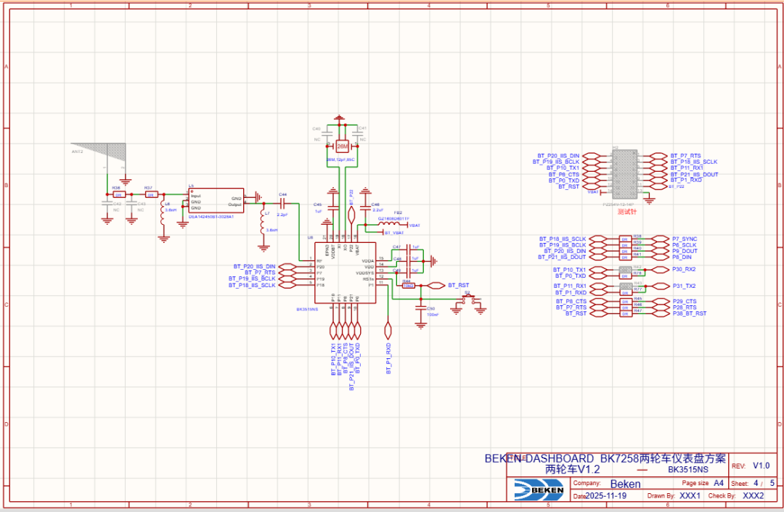Click 'BK3515NS' sheet name in title block

pos(688,469)
